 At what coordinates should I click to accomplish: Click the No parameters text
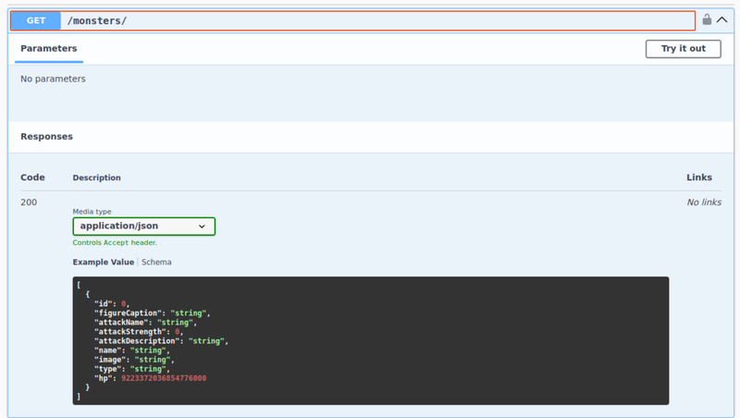coord(53,79)
